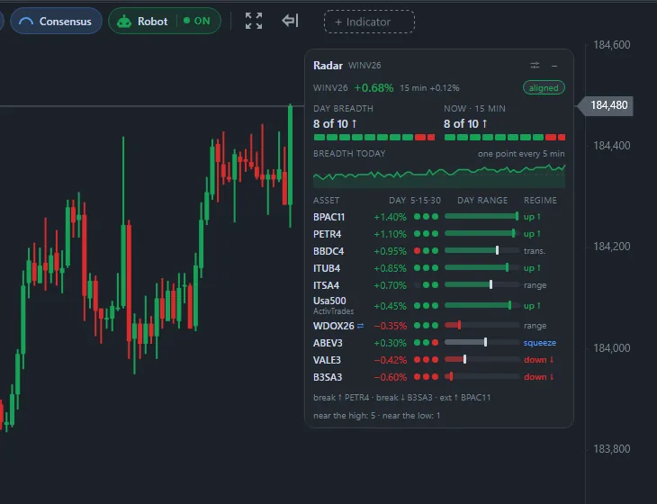Click the 184,600 price axis label
The width and height of the screenshot is (657, 504).
(611, 45)
